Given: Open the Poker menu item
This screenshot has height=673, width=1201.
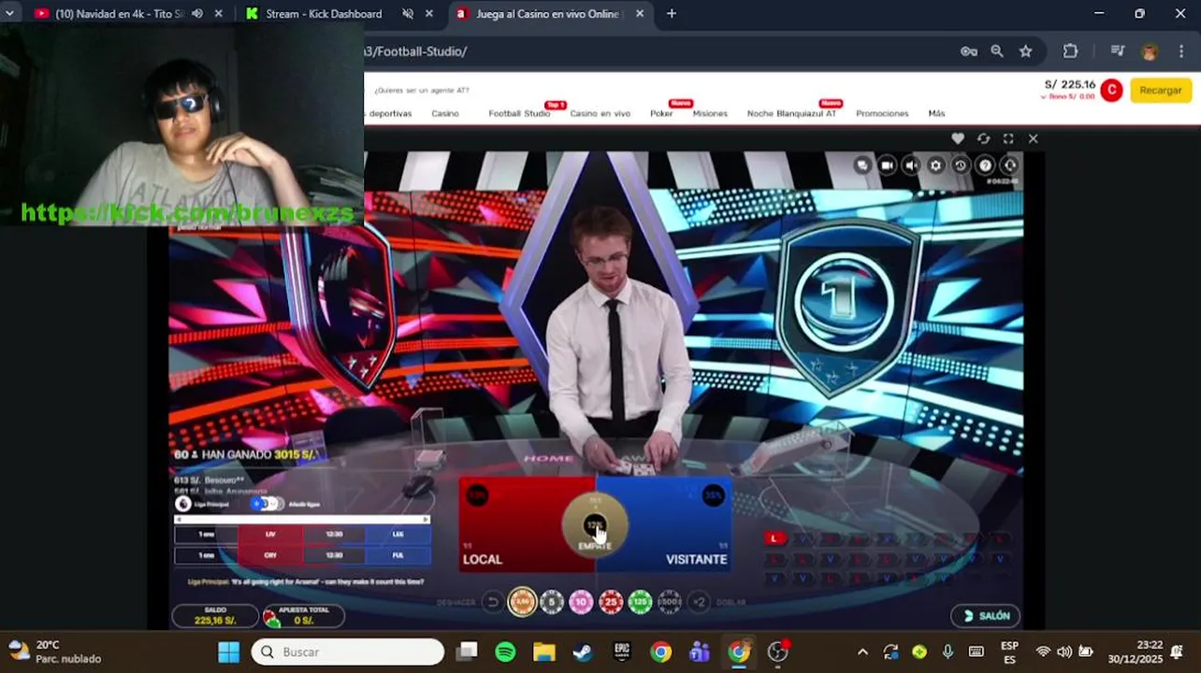Looking at the screenshot, I should (x=661, y=113).
